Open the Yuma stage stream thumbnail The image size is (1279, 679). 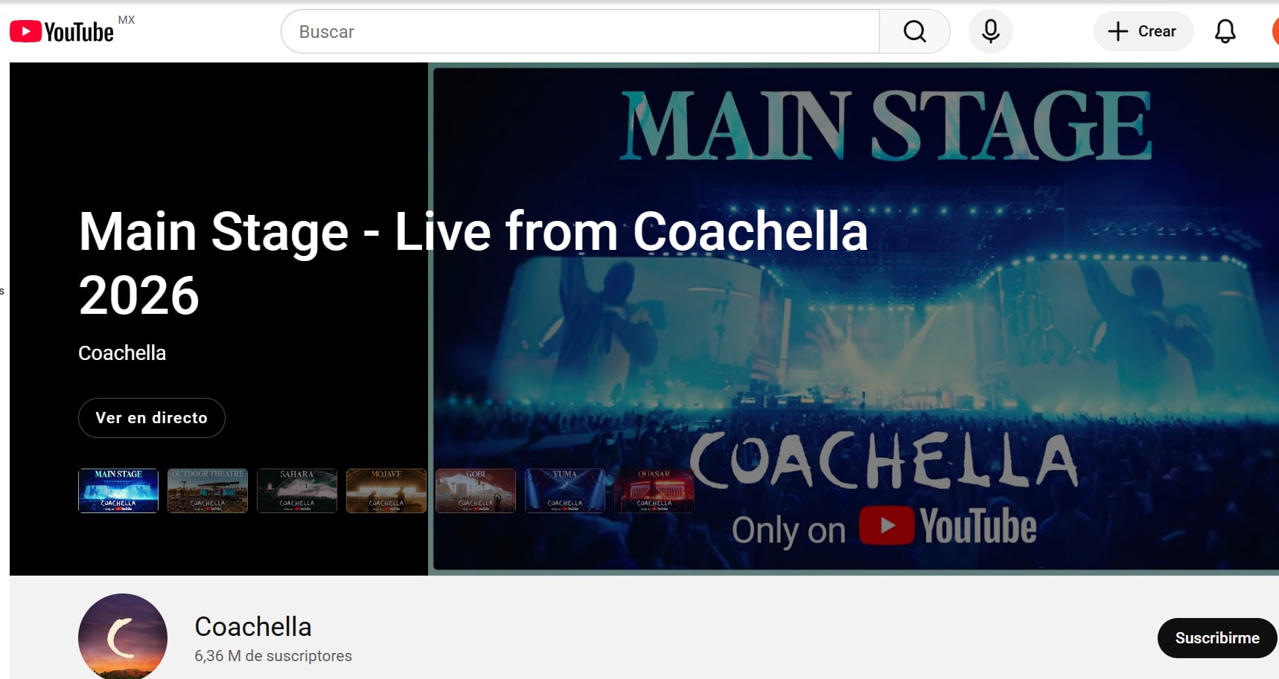pos(565,491)
